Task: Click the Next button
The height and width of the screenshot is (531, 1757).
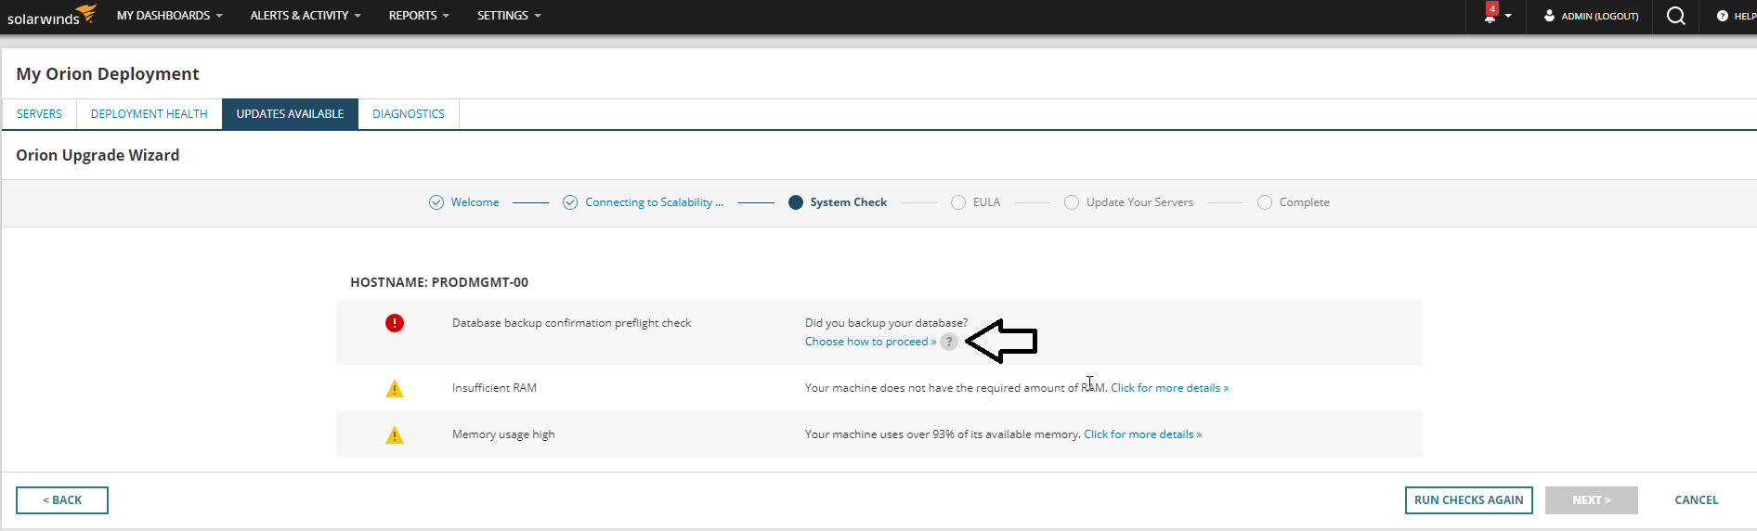Action: coord(1591,500)
